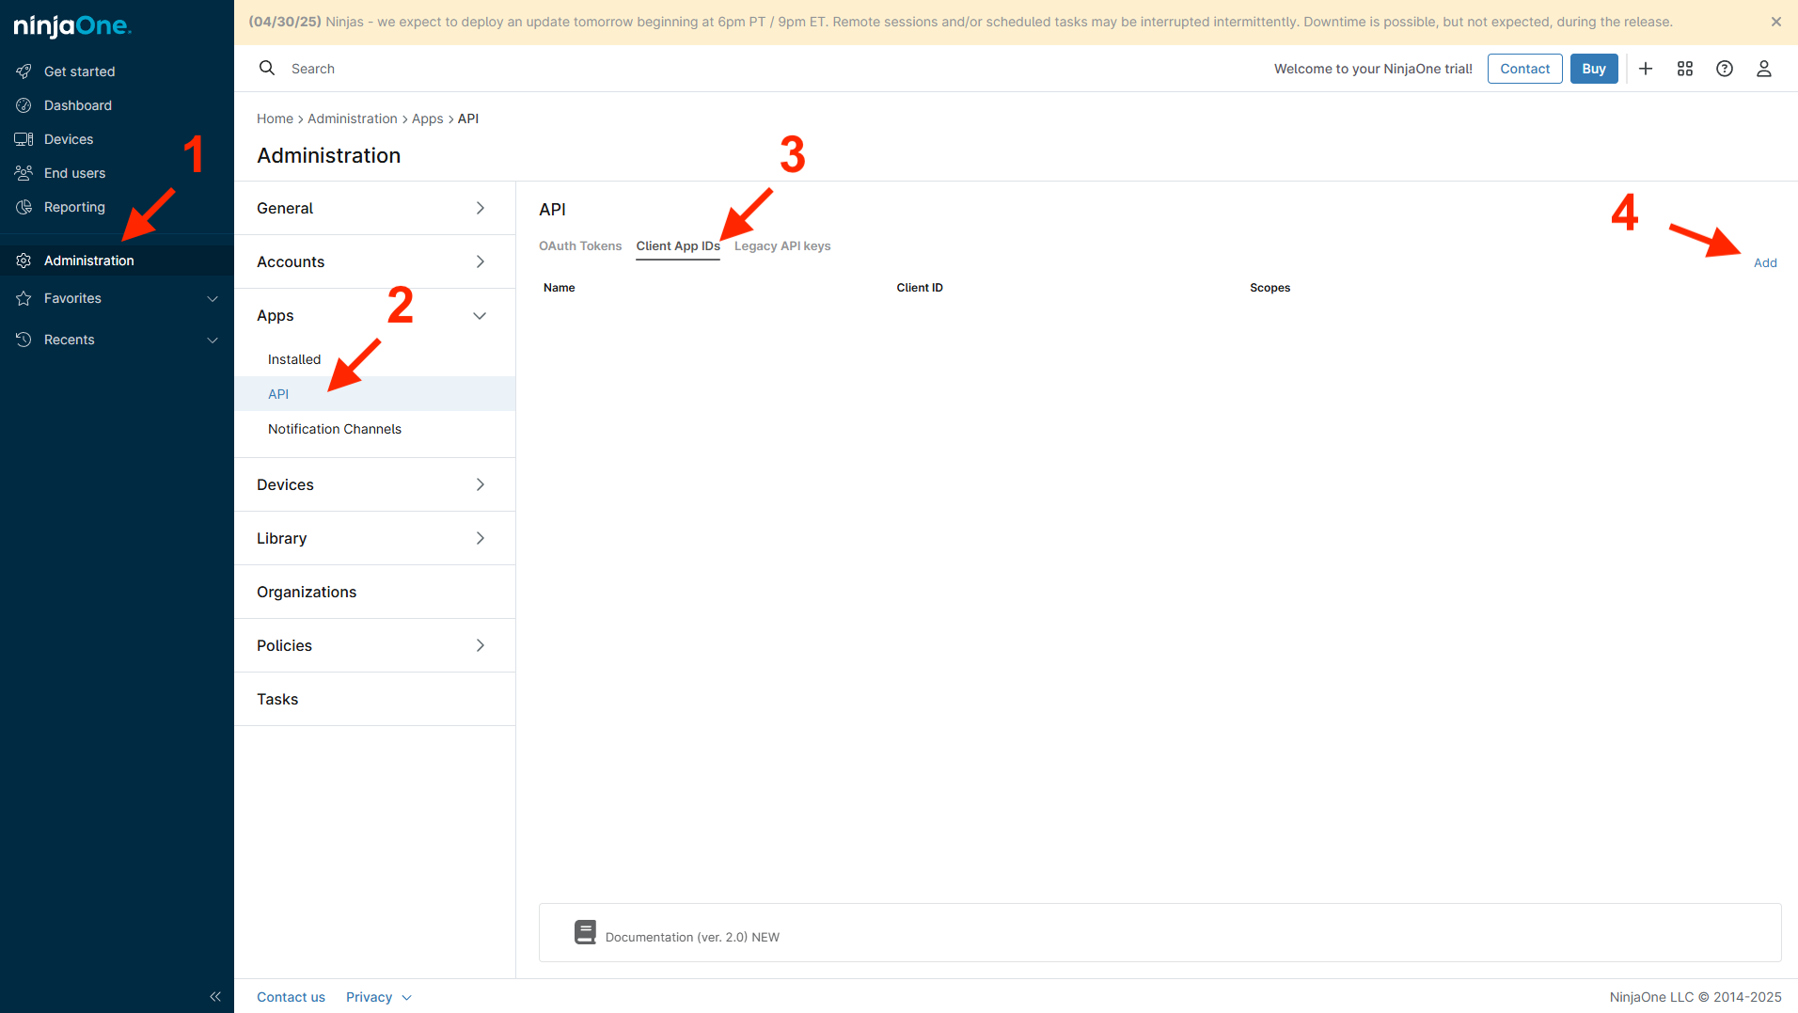Expand the Favorites section
Viewport: 1798px width, 1013px height.
tap(213, 298)
